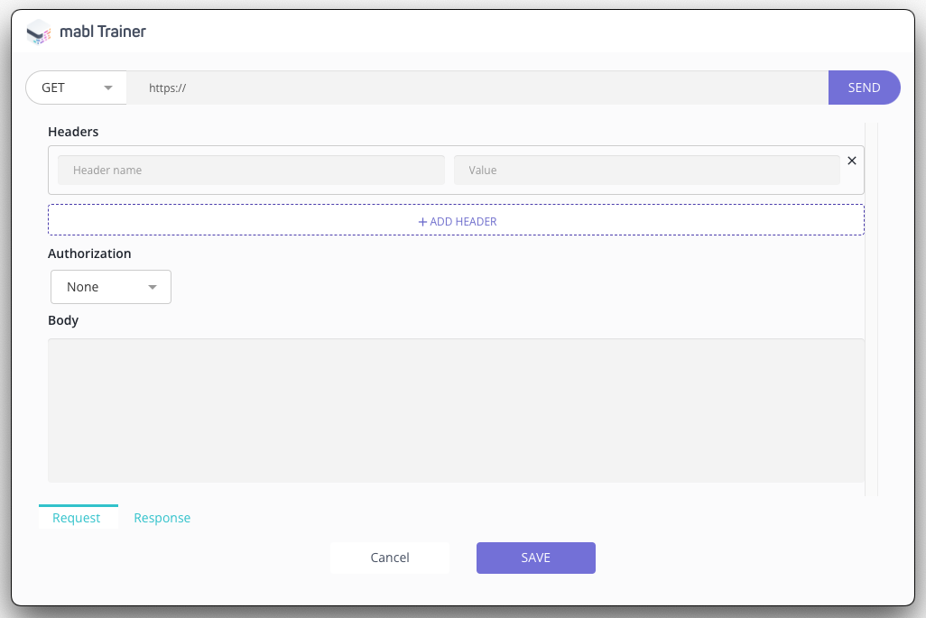This screenshot has width=926, height=618.
Task: Add a new header row
Action: pyautogui.click(x=456, y=220)
